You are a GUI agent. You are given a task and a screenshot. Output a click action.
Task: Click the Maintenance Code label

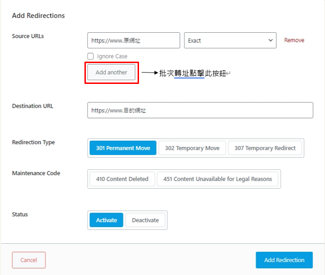click(x=36, y=173)
